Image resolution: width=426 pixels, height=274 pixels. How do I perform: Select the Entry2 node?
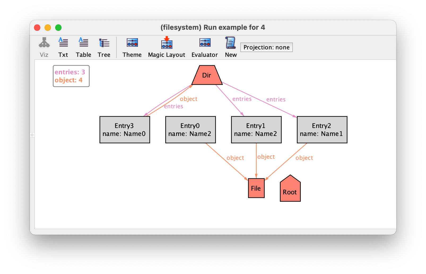(x=322, y=130)
